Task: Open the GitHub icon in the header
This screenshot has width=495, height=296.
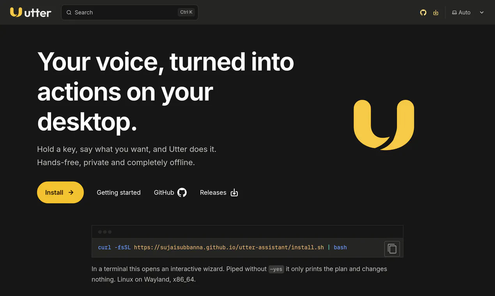Action: pyautogui.click(x=423, y=12)
